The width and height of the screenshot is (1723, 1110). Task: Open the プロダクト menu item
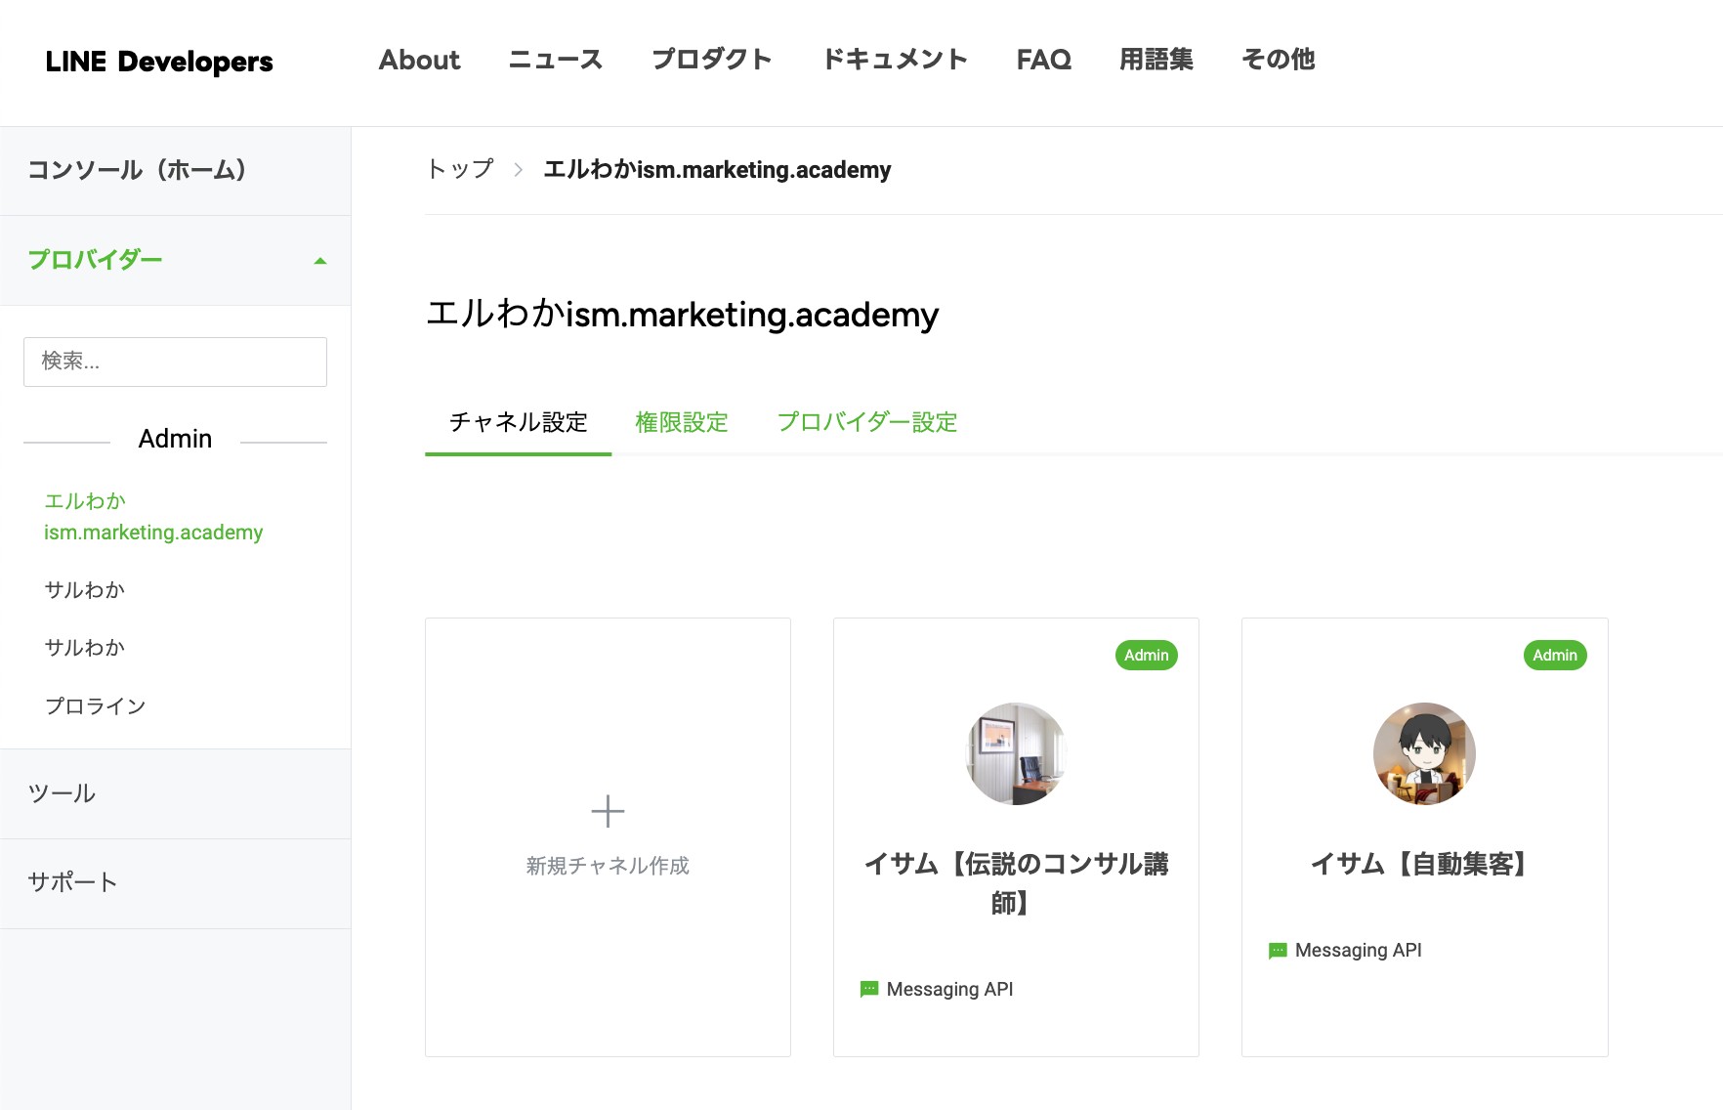[x=712, y=60]
